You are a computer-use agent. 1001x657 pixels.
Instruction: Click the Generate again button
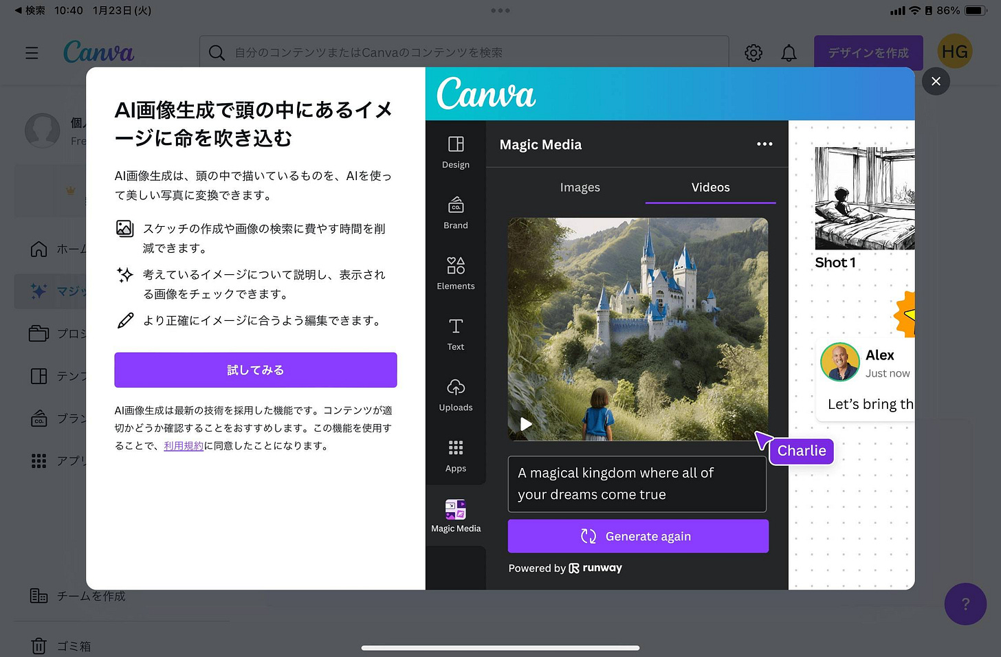coord(638,536)
